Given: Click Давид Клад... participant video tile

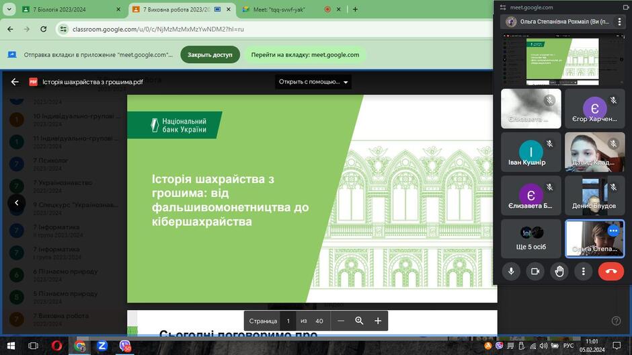Looking at the screenshot, I should pos(594,153).
